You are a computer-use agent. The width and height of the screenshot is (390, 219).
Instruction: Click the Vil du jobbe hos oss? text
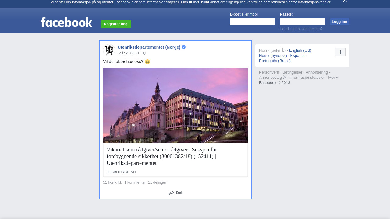pyautogui.click(x=123, y=62)
